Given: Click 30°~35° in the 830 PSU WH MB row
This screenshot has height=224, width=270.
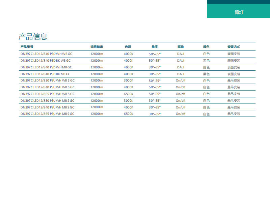Looking at the screenshot, I should pos(155,101).
